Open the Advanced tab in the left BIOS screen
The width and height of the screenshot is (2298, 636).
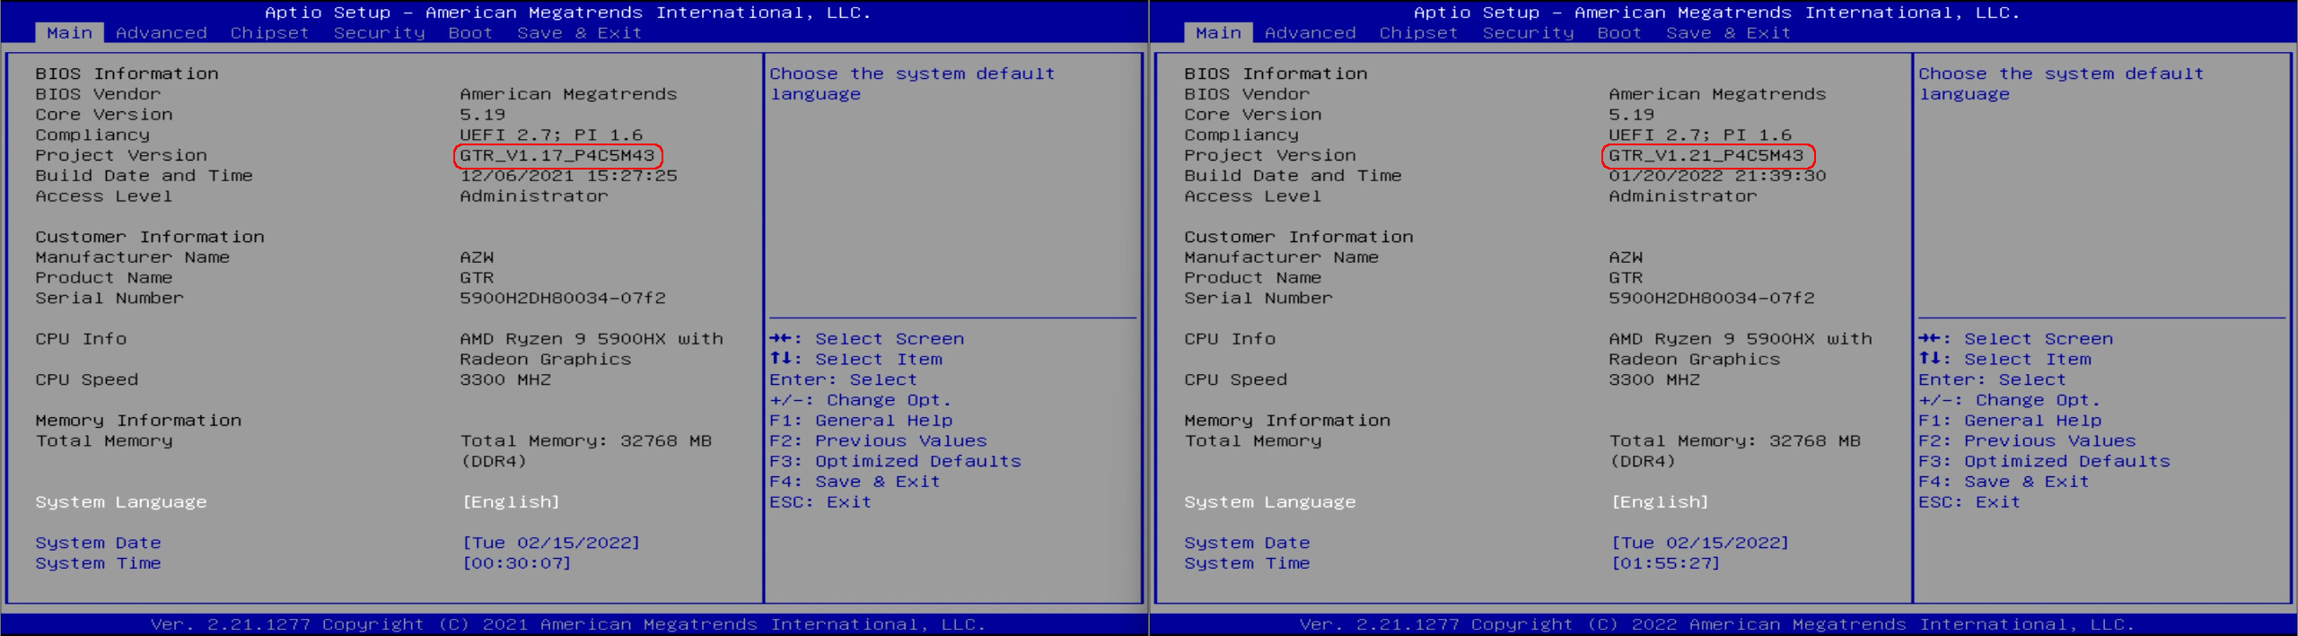(x=162, y=33)
